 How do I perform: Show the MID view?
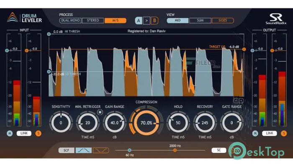click(177, 20)
